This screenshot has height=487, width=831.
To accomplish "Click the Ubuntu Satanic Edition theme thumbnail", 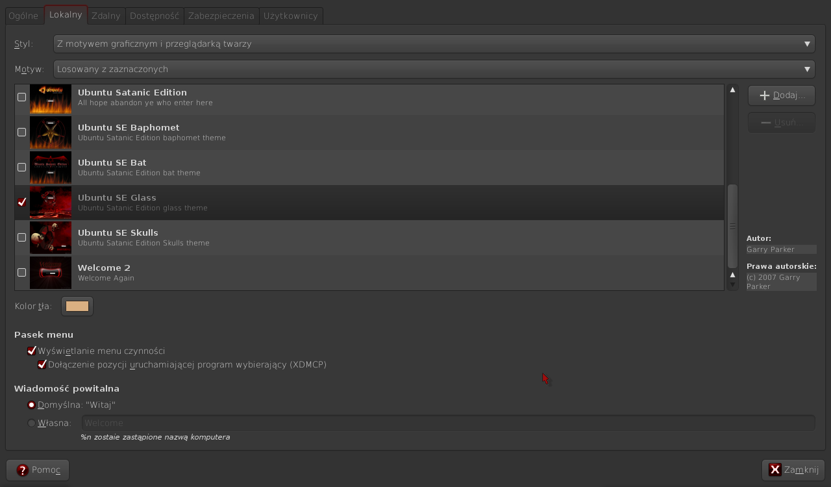I will pyautogui.click(x=51, y=99).
